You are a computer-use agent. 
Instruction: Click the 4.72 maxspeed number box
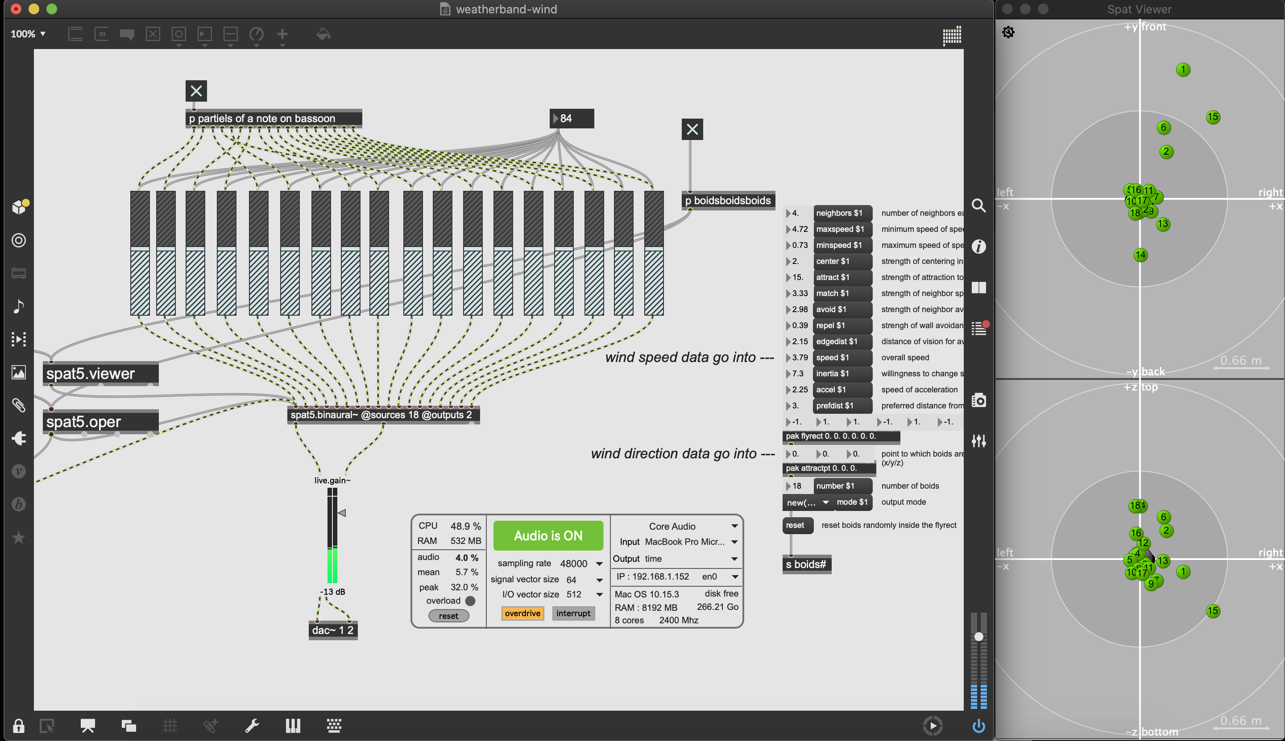click(798, 229)
